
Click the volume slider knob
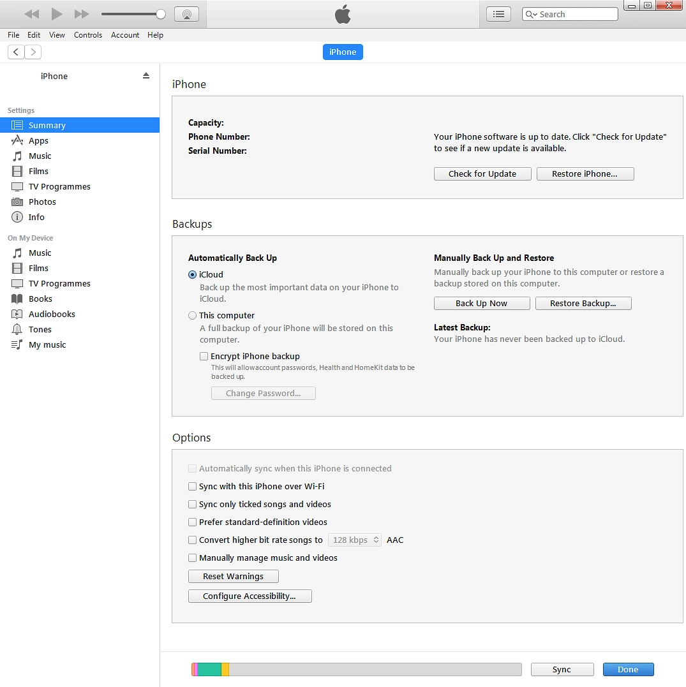click(161, 14)
